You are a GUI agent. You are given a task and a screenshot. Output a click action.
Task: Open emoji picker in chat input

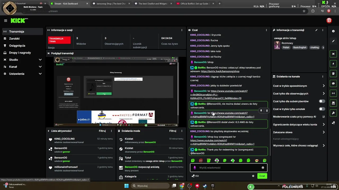(263, 168)
